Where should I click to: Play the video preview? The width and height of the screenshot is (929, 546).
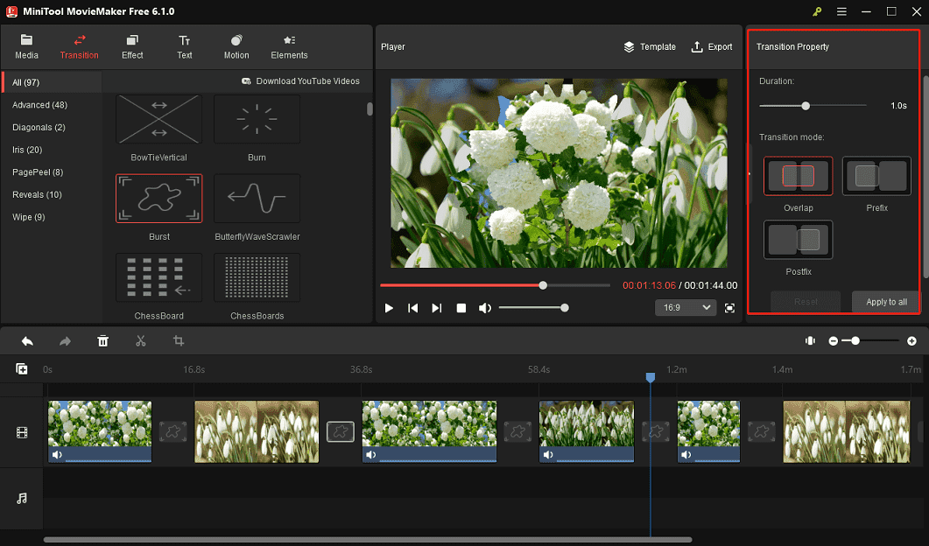pyautogui.click(x=390, y=308)
